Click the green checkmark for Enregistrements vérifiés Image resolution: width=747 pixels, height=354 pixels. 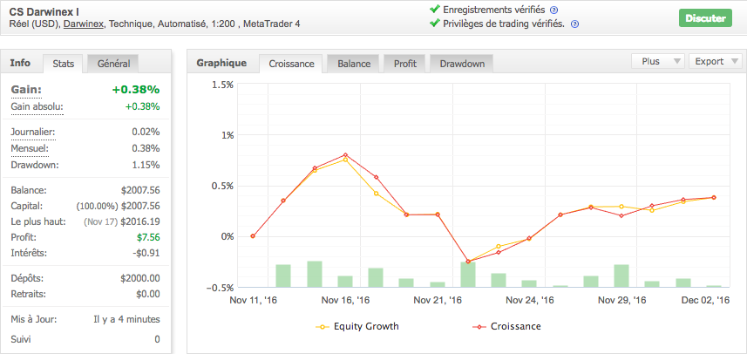tap(434, 9)
